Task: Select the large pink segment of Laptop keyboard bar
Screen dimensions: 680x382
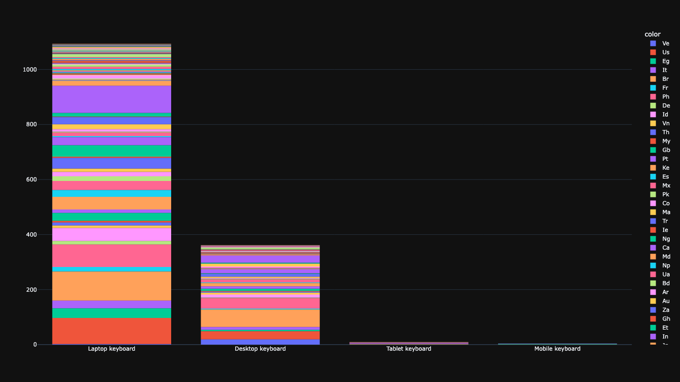Action: point(112,256)
